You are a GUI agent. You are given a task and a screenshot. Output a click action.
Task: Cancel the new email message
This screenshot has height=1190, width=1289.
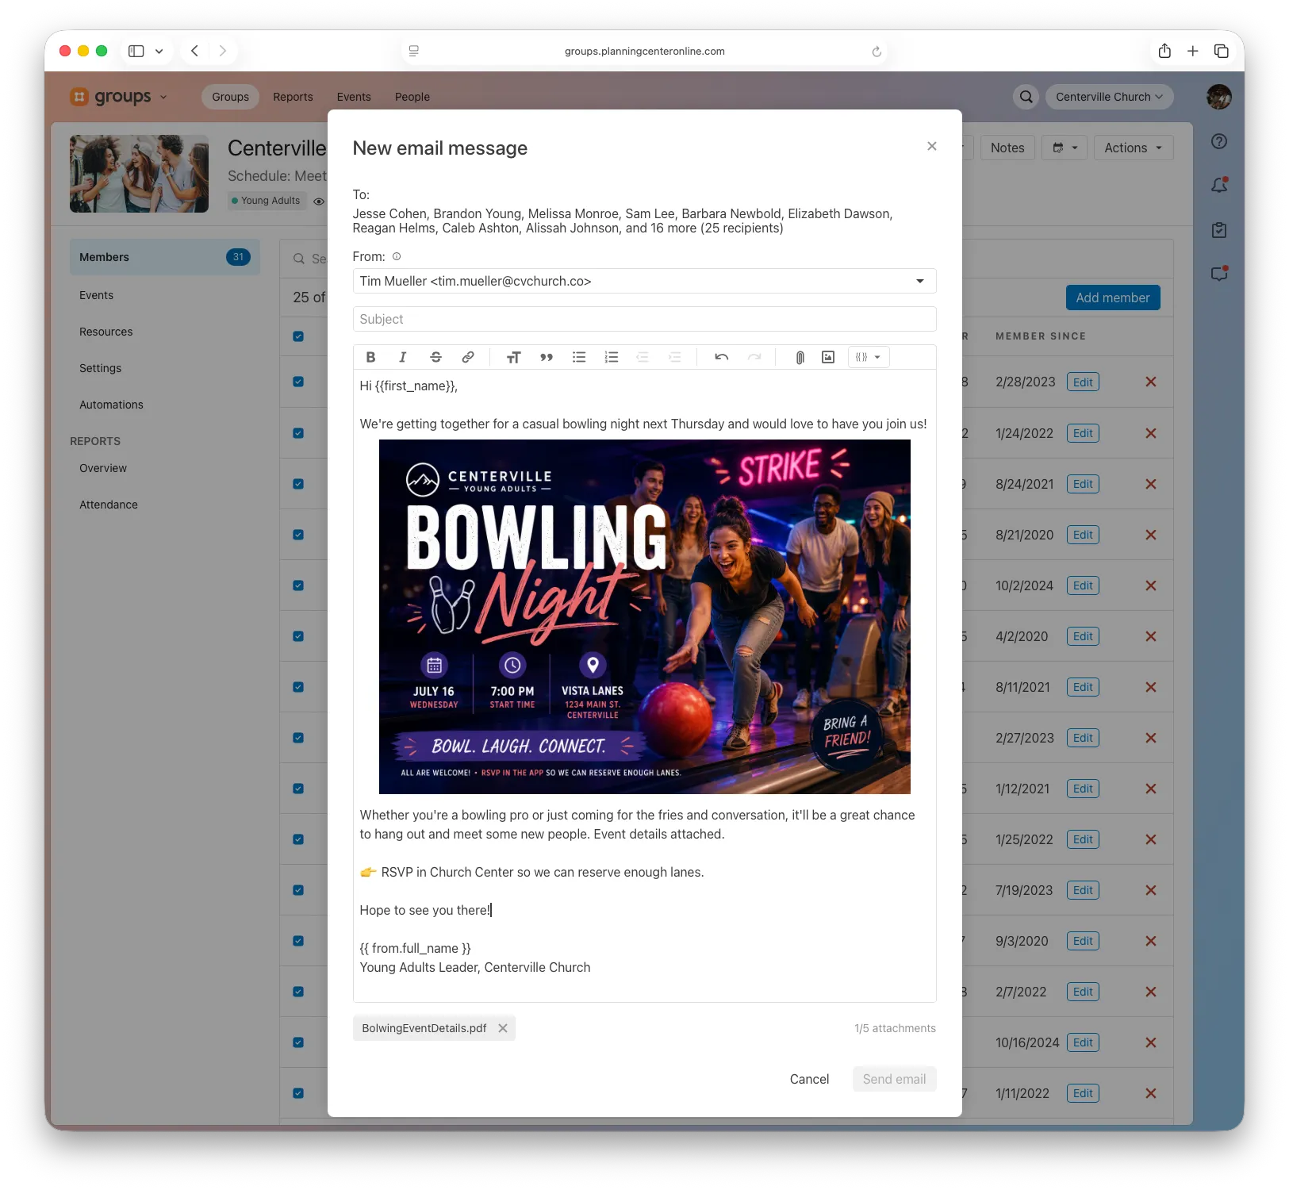(x=809, y=1079)
